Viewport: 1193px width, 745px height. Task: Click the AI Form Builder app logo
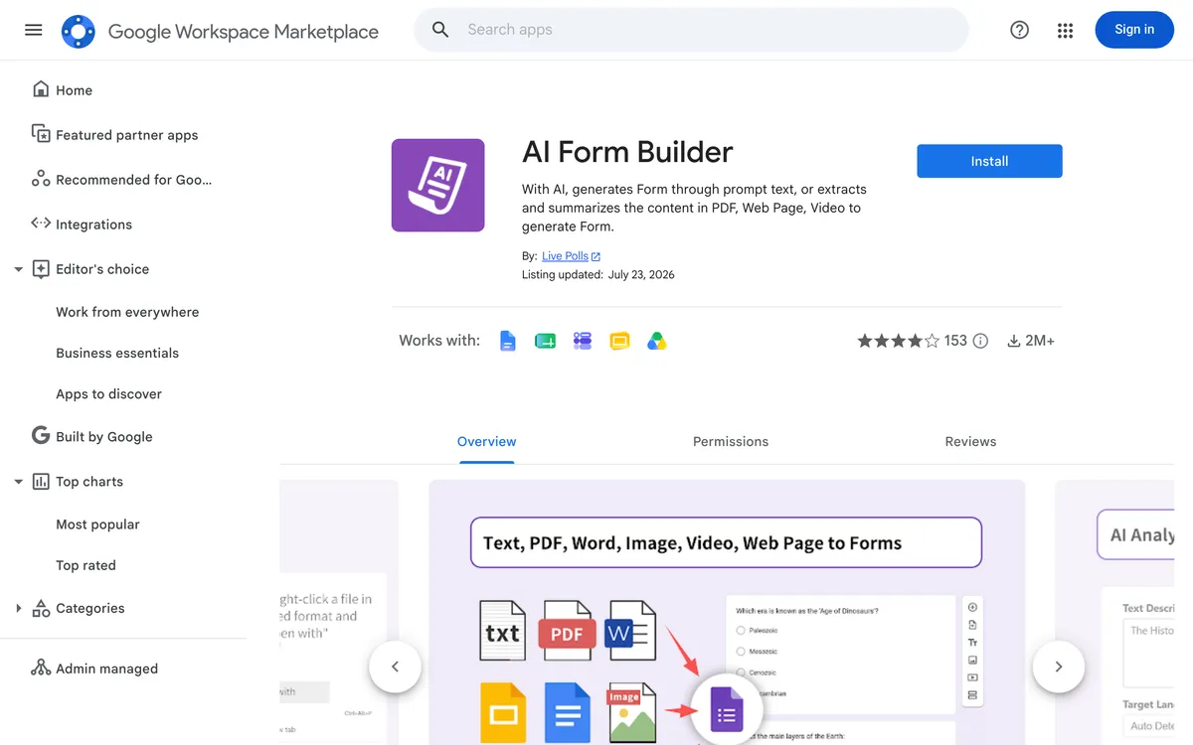437,185
